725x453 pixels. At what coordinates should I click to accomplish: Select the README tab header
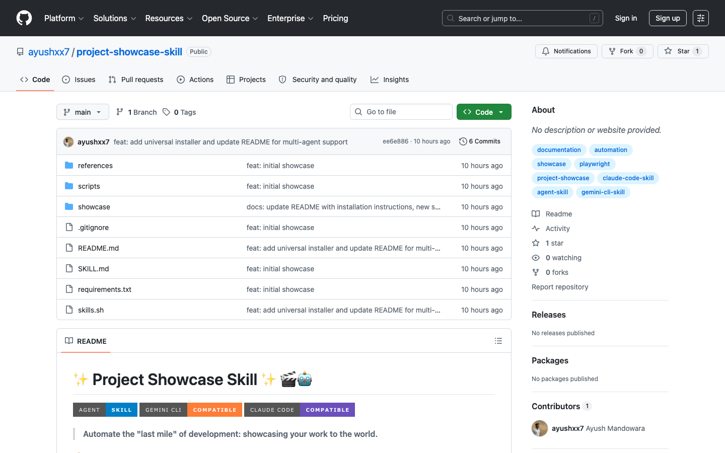[x=86, y=341]
